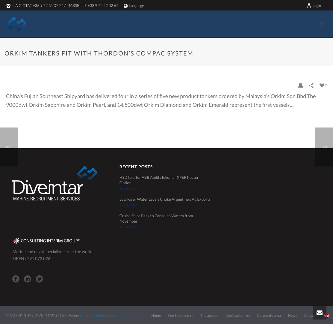
Task: Open the Twitter social icon
Action: (39, 279)
